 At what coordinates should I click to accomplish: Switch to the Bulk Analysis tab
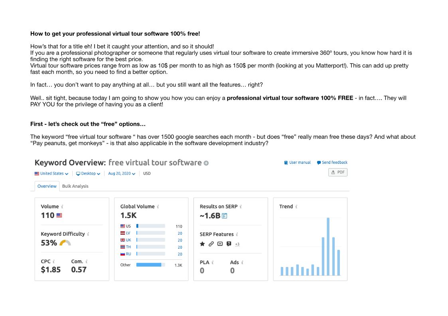click(75, 186)
